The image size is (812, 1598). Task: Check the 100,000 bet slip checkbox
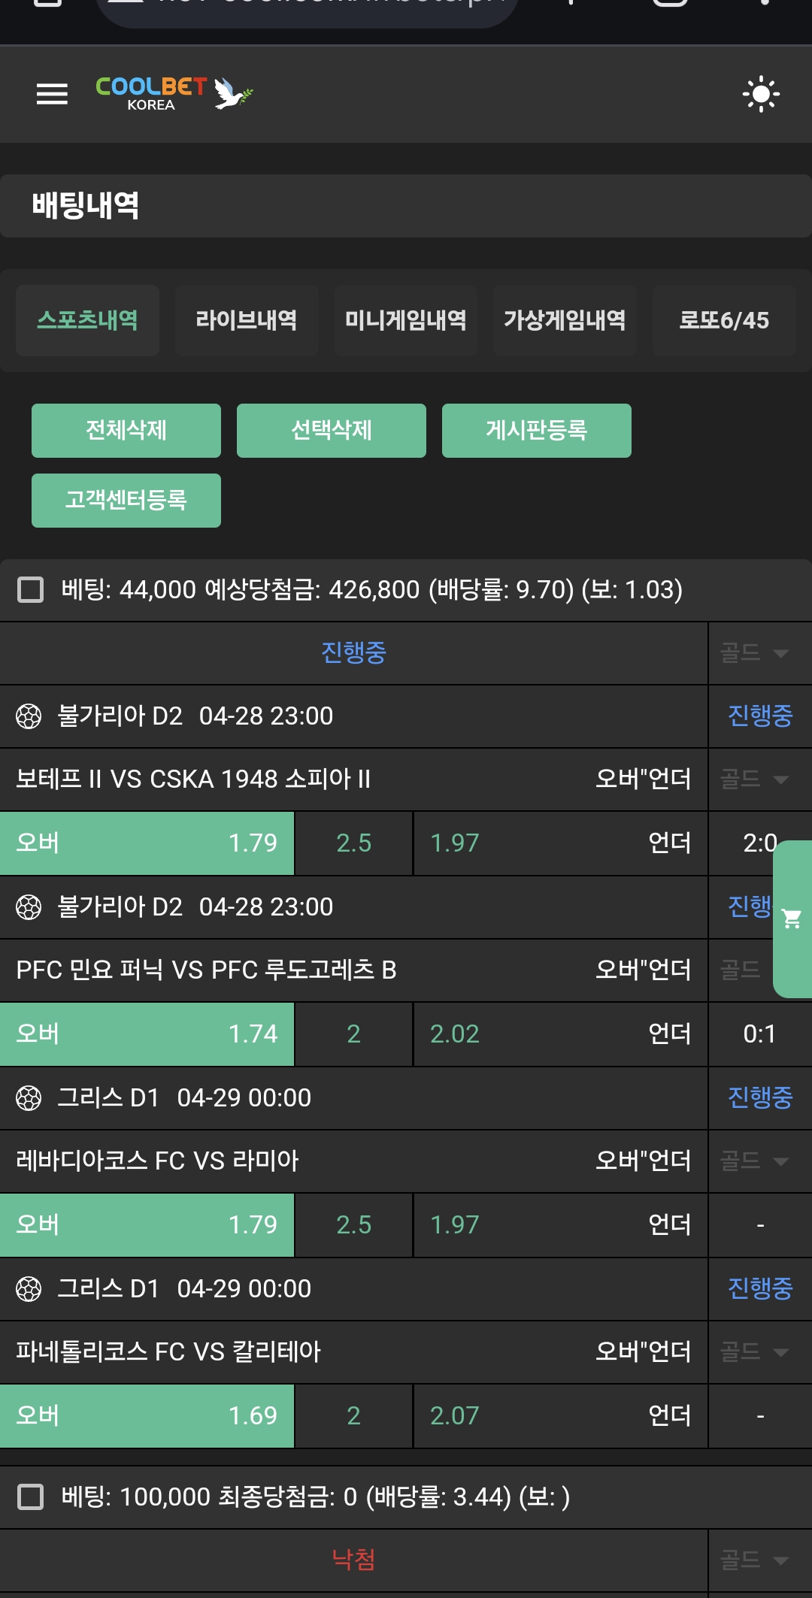(x=31, y=1497)
